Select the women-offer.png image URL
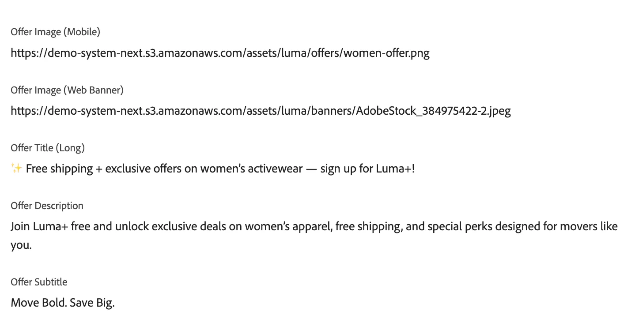The height and width of the screenshot is (330, 635). point(220,53)
